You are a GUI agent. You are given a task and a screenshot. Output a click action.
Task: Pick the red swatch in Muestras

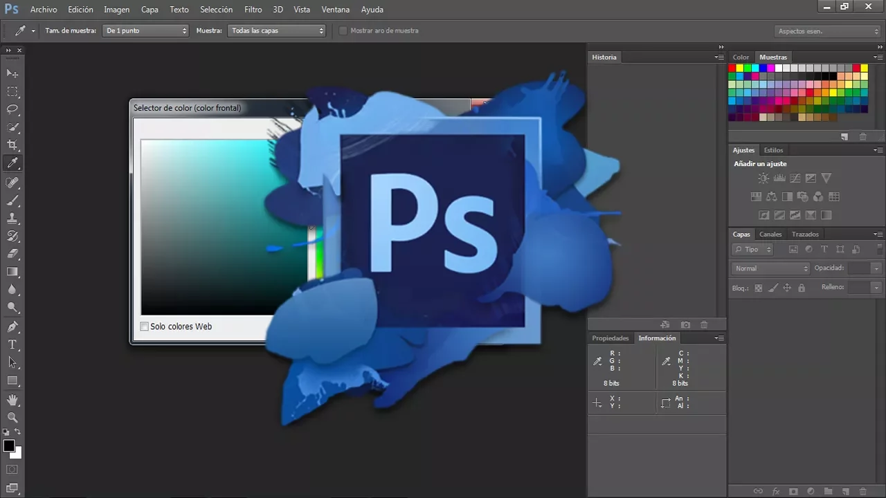[732, 68]
